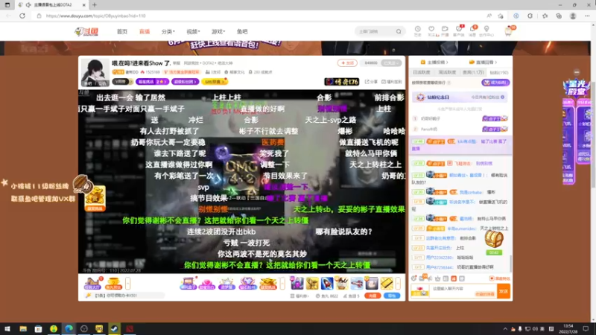Open File Explorer from the taskbar
Image resolution: width=596 pixels, height=335 pixels.
pos(23,329)
